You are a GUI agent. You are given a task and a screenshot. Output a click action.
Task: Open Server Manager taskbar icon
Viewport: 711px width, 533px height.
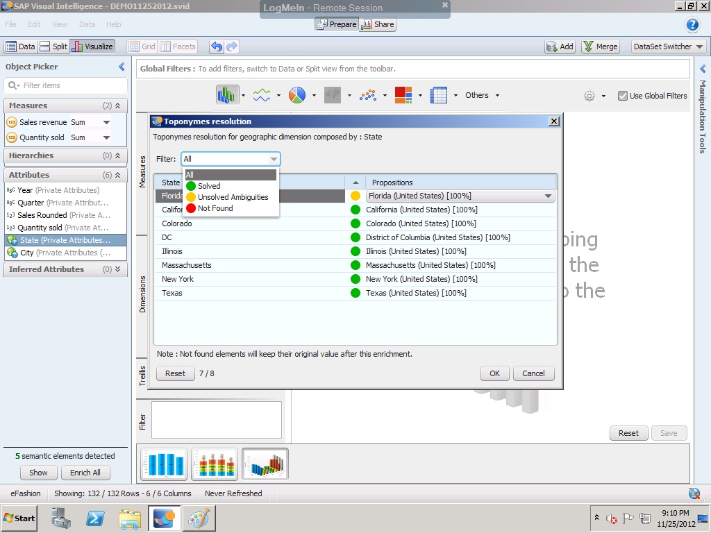(61, 518)
